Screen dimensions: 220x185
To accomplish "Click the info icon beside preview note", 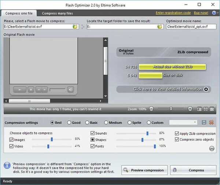I will [7, 165].
